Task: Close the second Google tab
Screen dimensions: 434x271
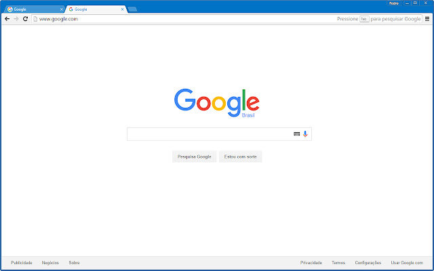Action: [122, 9]
